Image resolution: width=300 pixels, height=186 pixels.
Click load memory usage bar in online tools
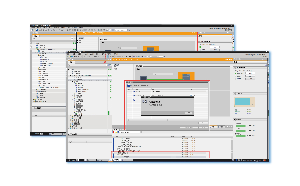pyautogui.click(x=240, y=126)
